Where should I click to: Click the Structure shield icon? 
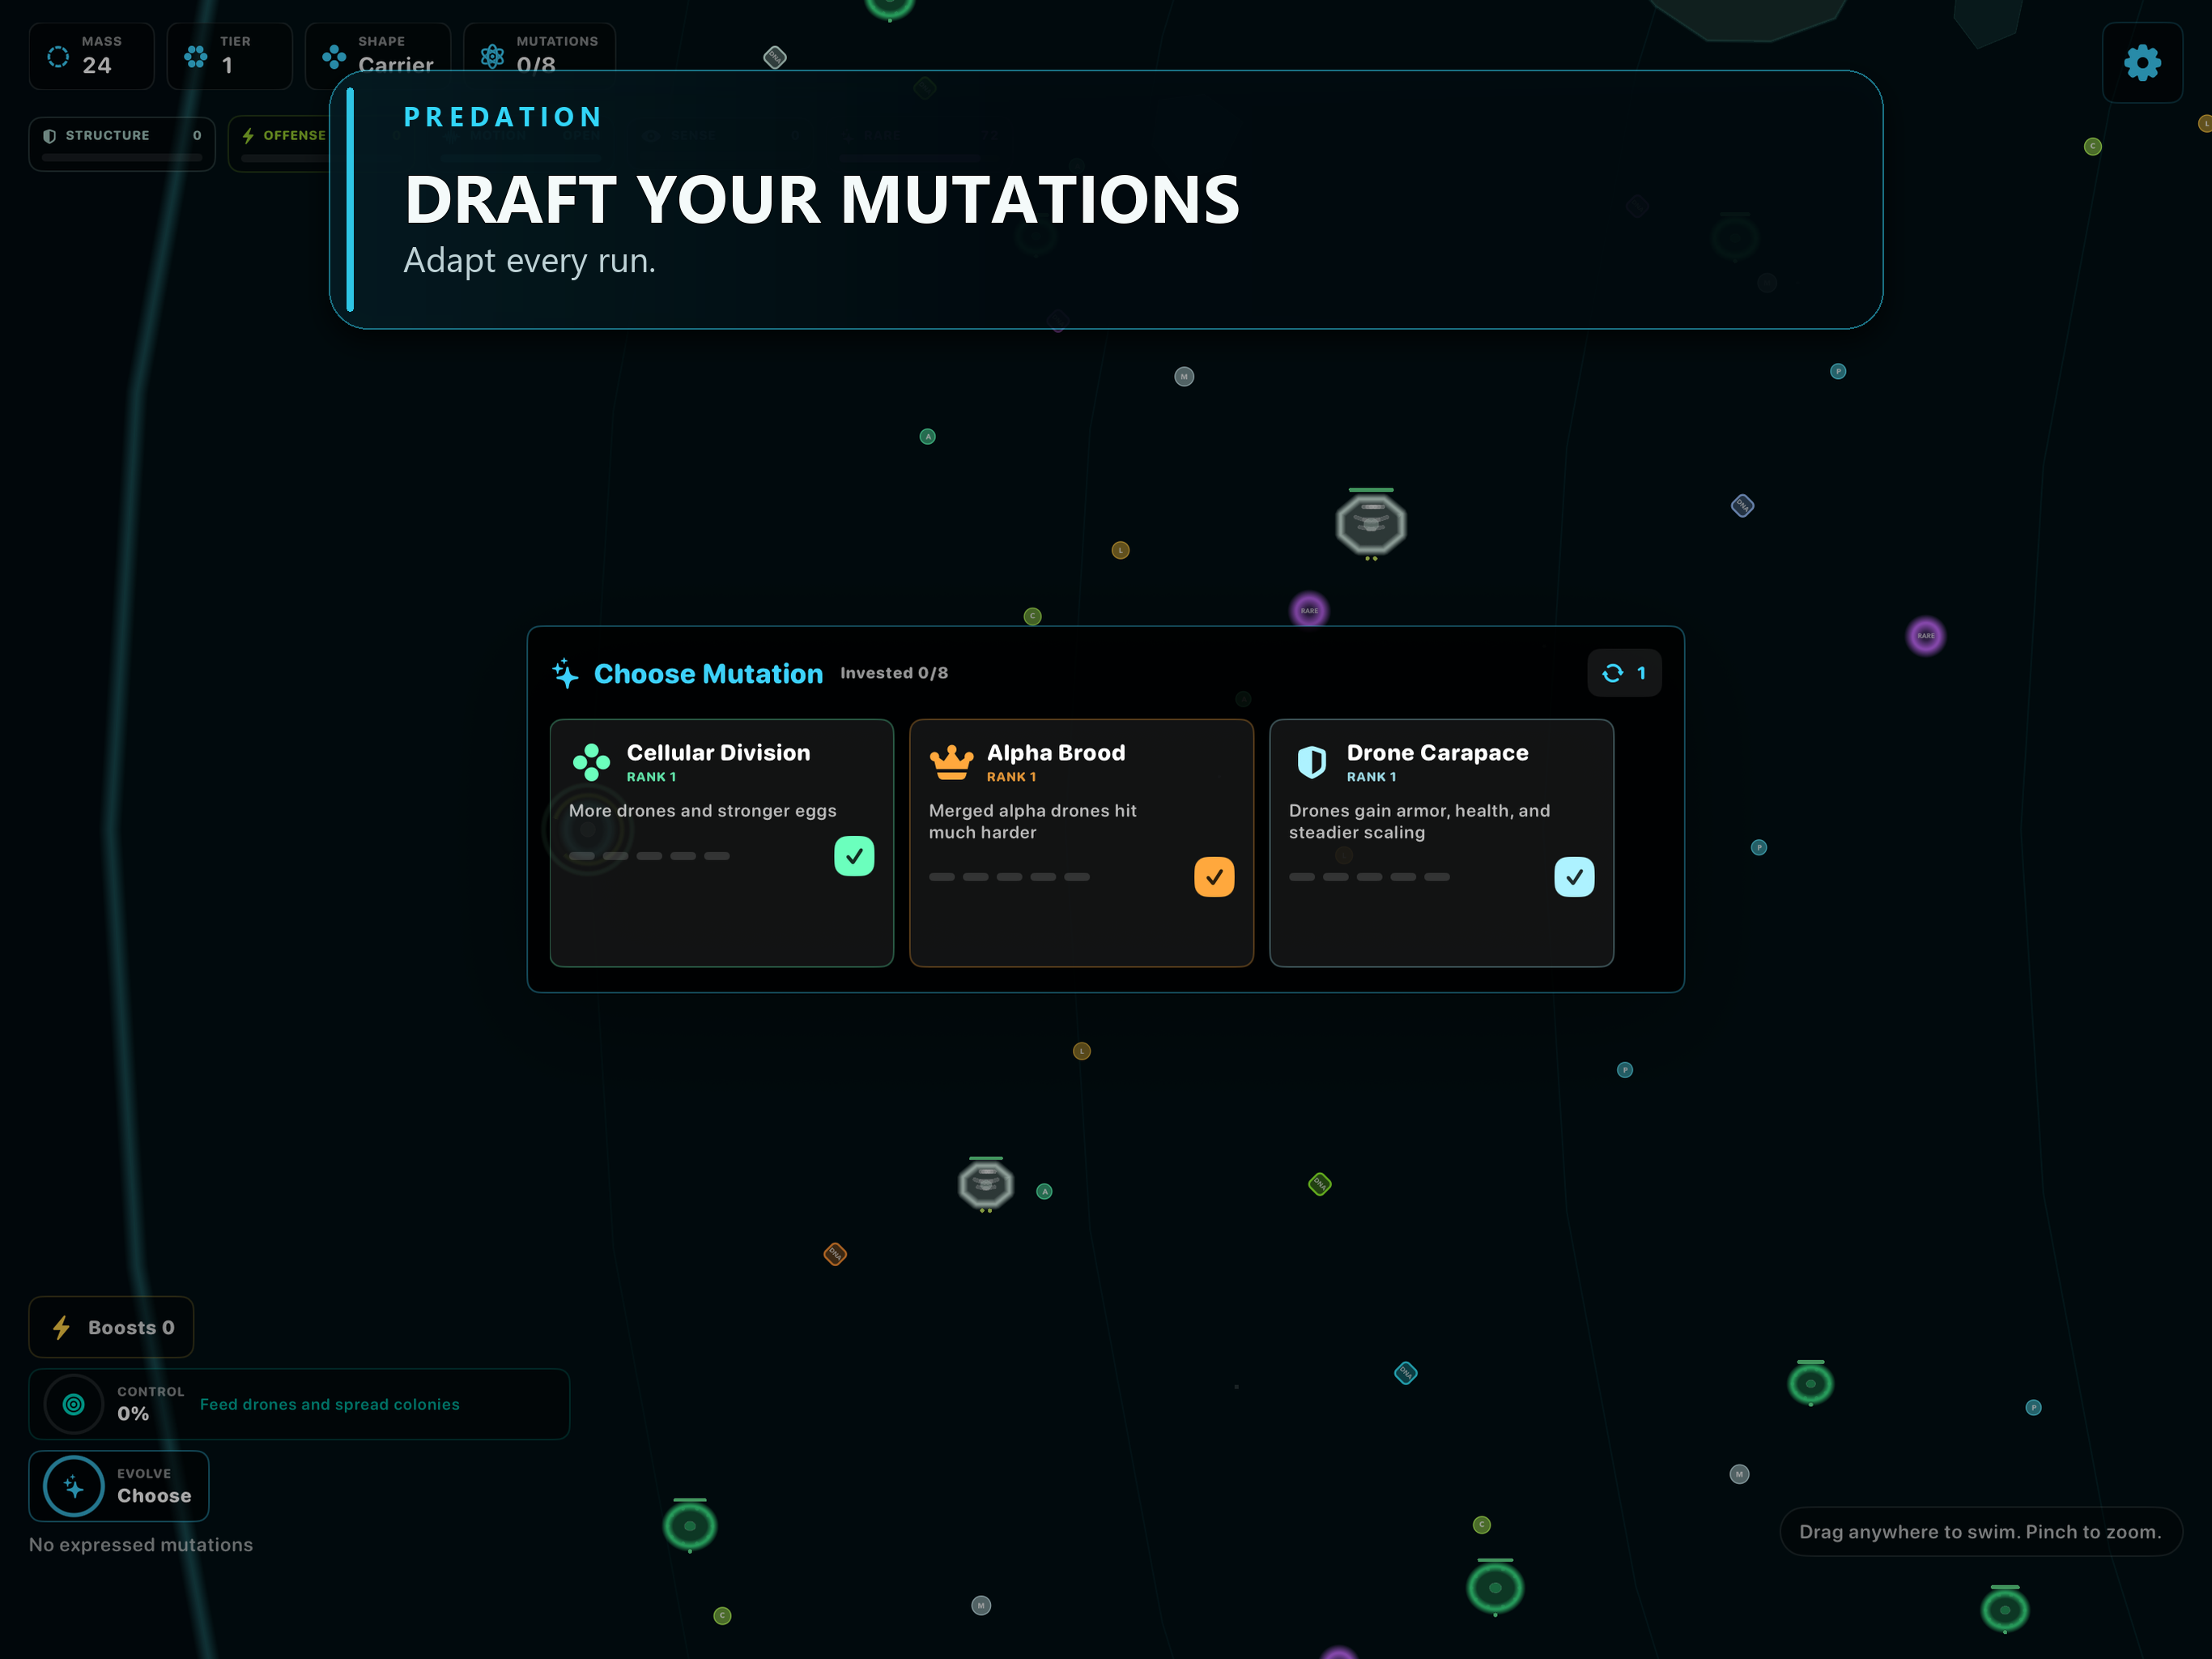pos(49,136)
